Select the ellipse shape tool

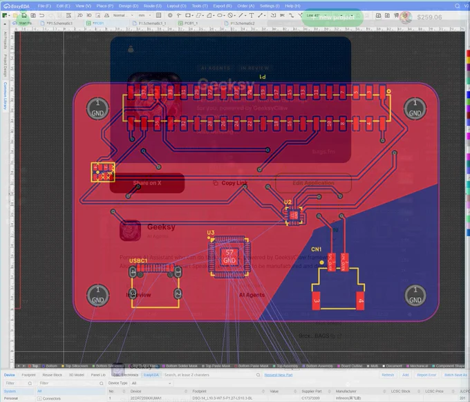[220, 15]
